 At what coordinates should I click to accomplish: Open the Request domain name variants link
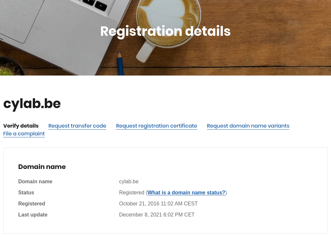[x=248, y=126]
